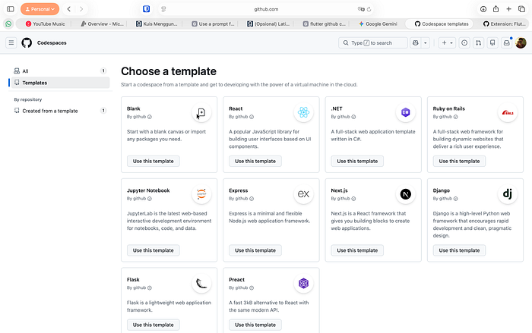Open the repositories icon in the header
The height and width of the screenshot is (333, 532).
point(492,43)
